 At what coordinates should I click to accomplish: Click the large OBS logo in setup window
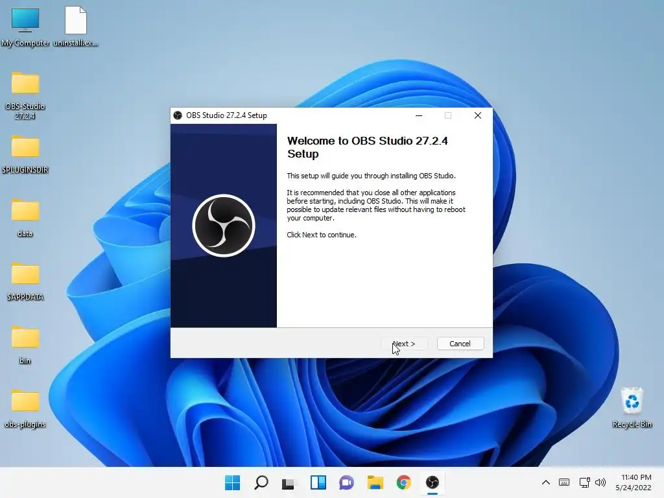(224, 225)
